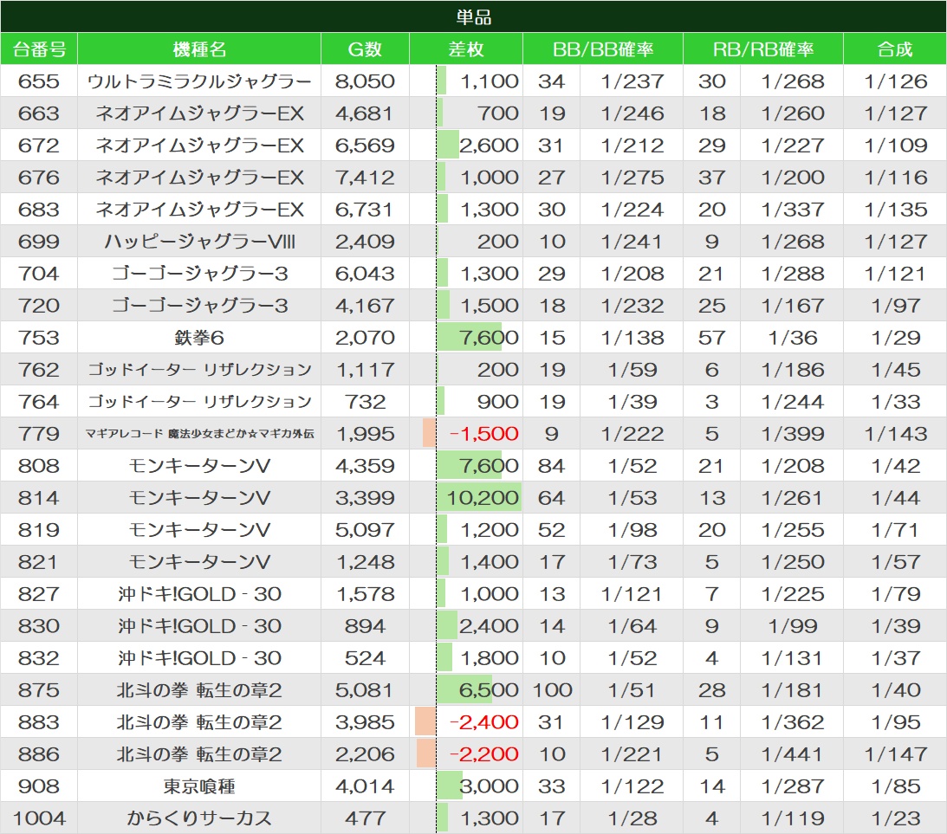Image resolution: width=947 pixels, height=834 pixels.
Task: Click the -2,200 difference value
Action: 483,753
